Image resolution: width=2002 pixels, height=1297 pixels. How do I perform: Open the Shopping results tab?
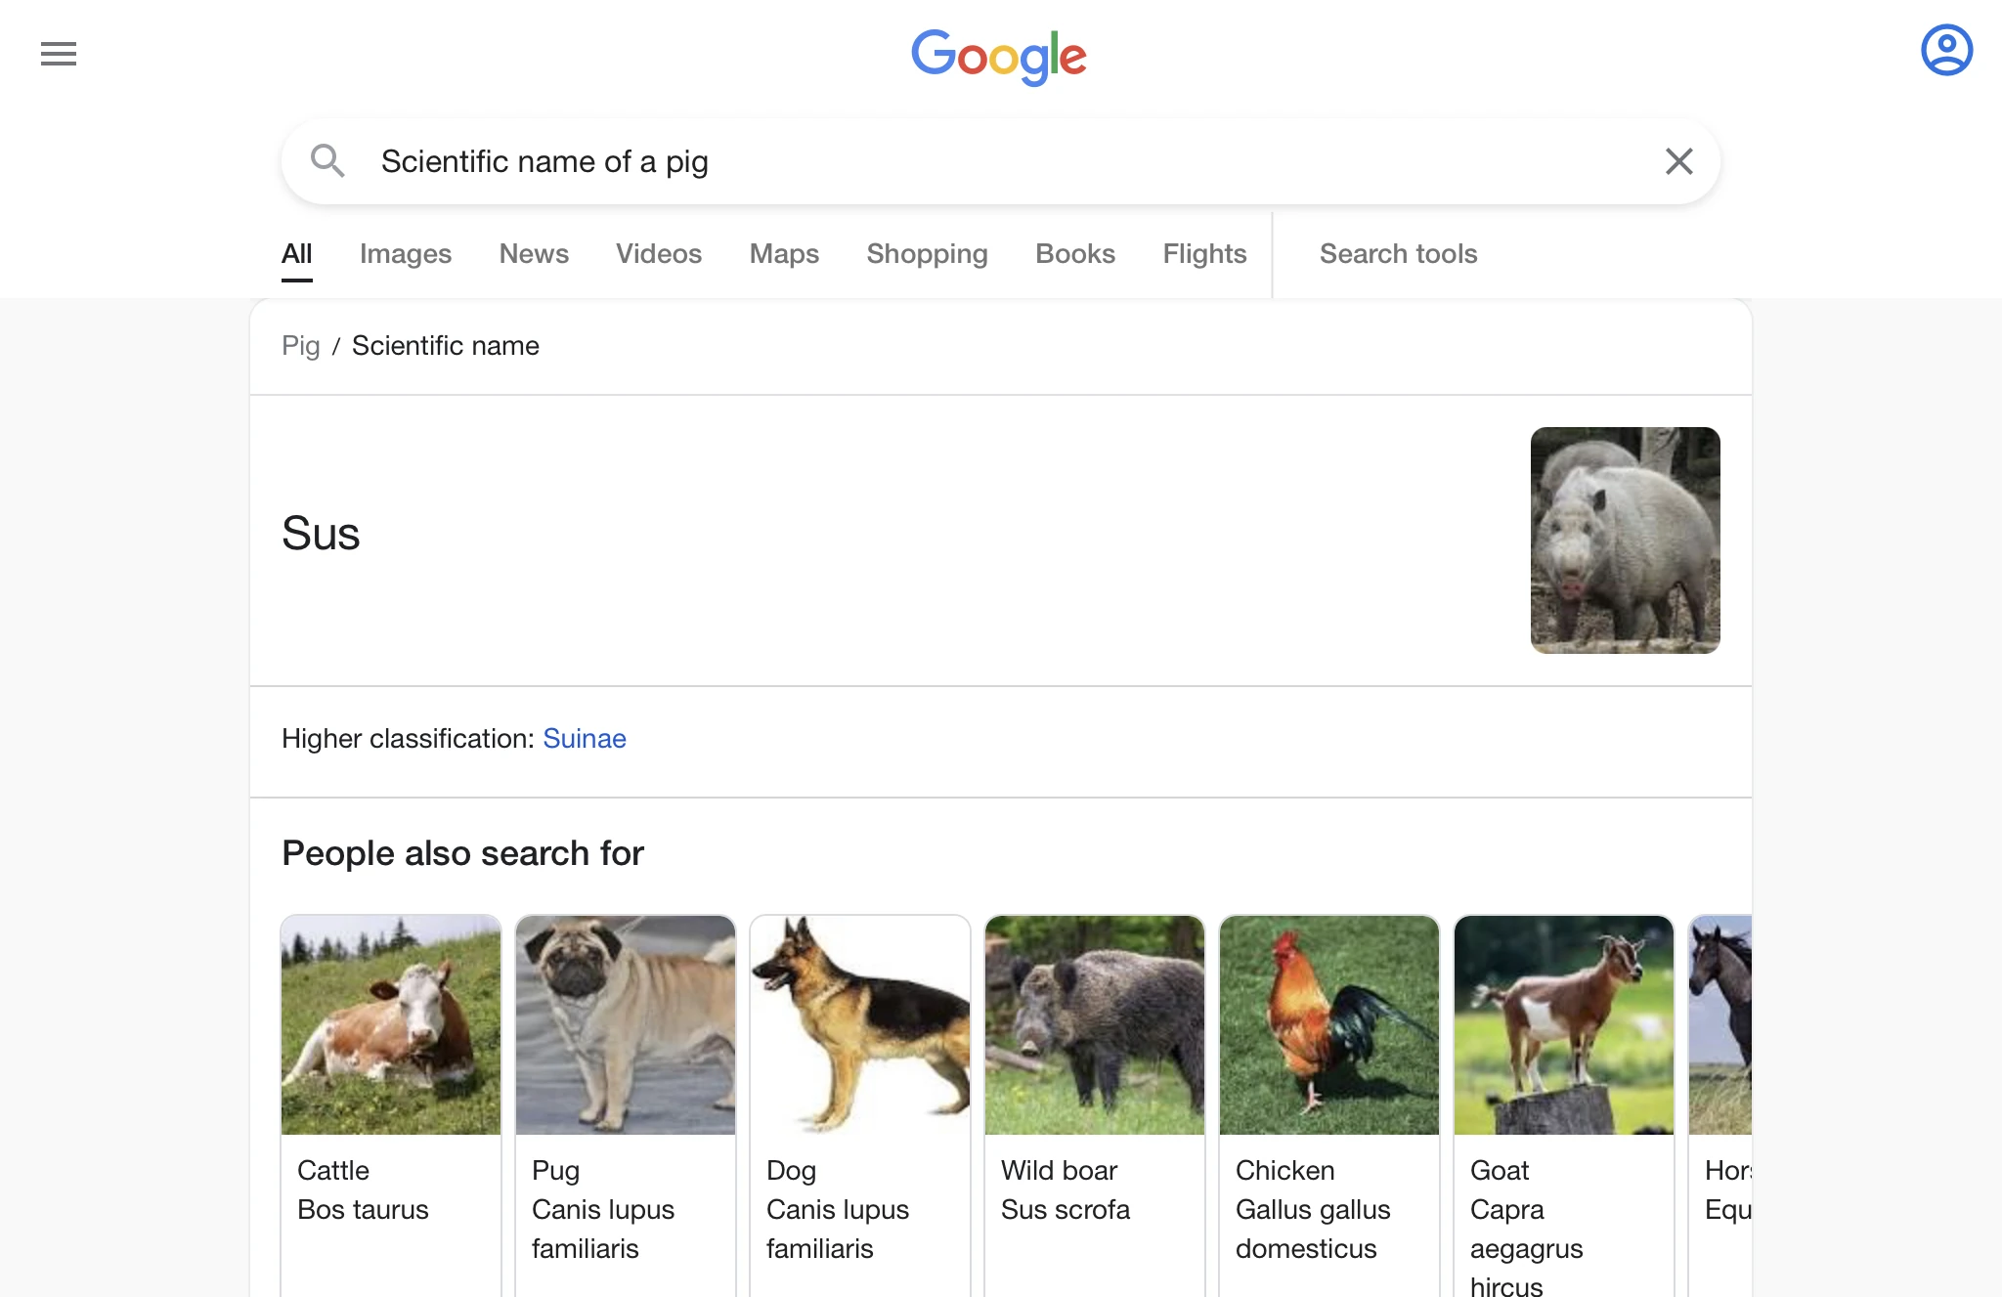[927, 254]
